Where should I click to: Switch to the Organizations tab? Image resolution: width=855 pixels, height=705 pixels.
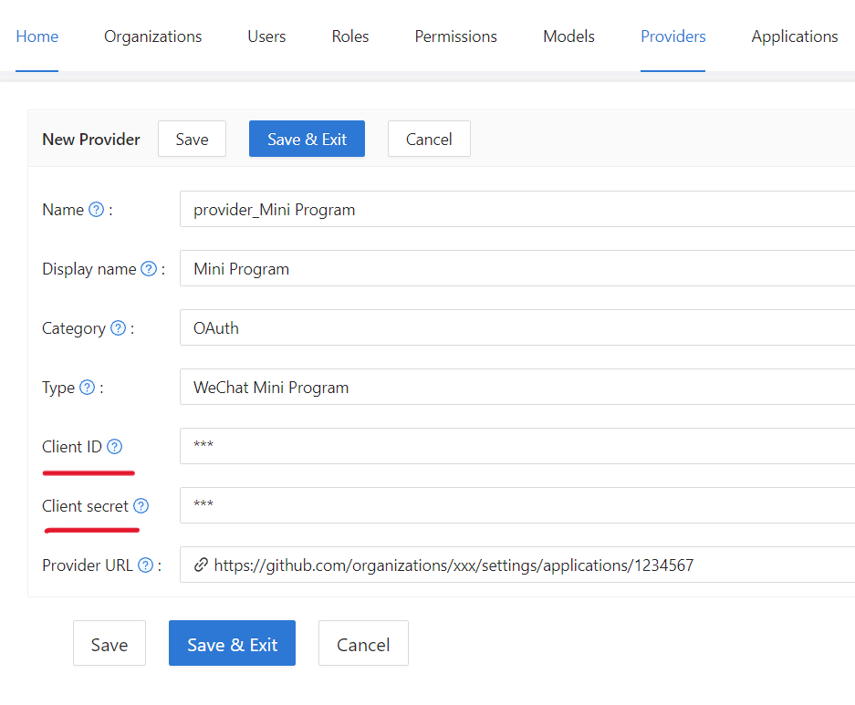pos(152,36)
